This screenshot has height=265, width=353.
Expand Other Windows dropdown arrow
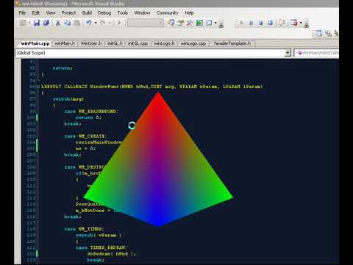(x=215, y=23)
